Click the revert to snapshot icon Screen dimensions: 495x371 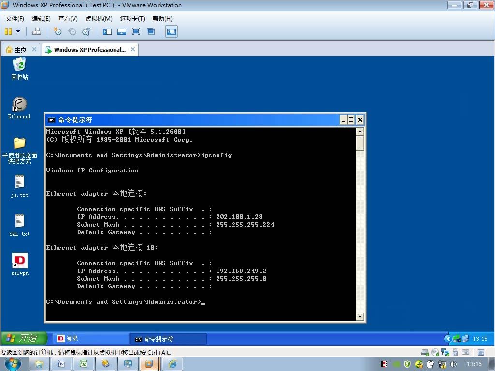point(72,31)
